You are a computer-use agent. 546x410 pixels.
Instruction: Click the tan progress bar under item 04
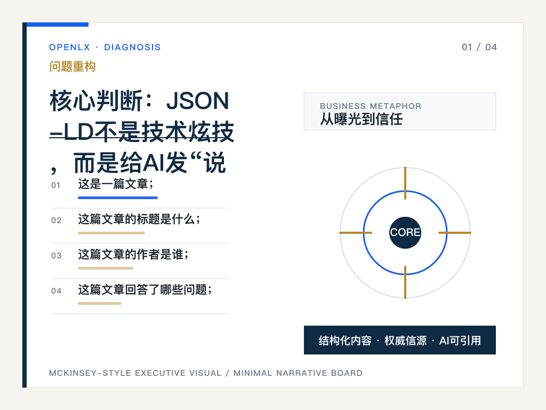pyautogui.click(x=100, y=303)
